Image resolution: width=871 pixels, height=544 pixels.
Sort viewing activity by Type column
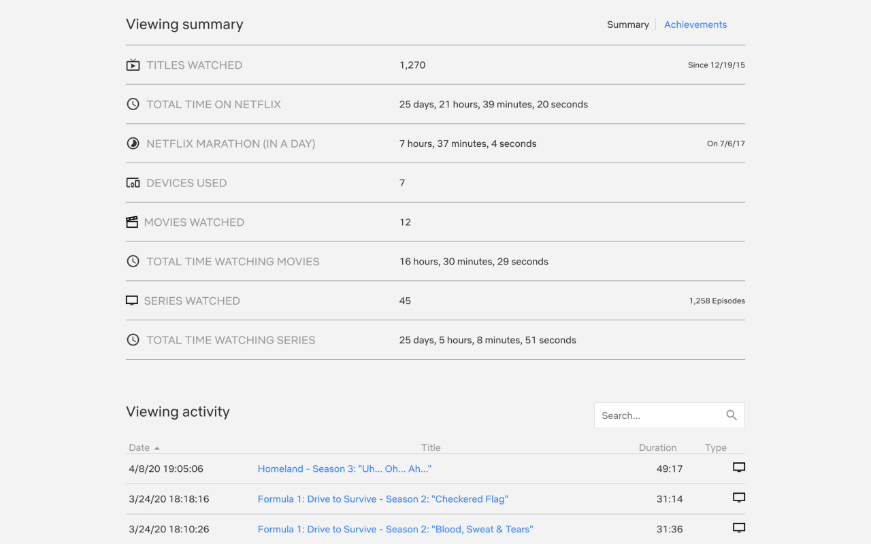[716, 447]
